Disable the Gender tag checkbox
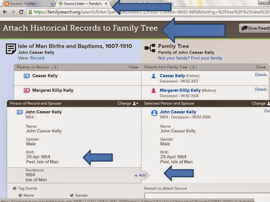 [x=72, y=195]
